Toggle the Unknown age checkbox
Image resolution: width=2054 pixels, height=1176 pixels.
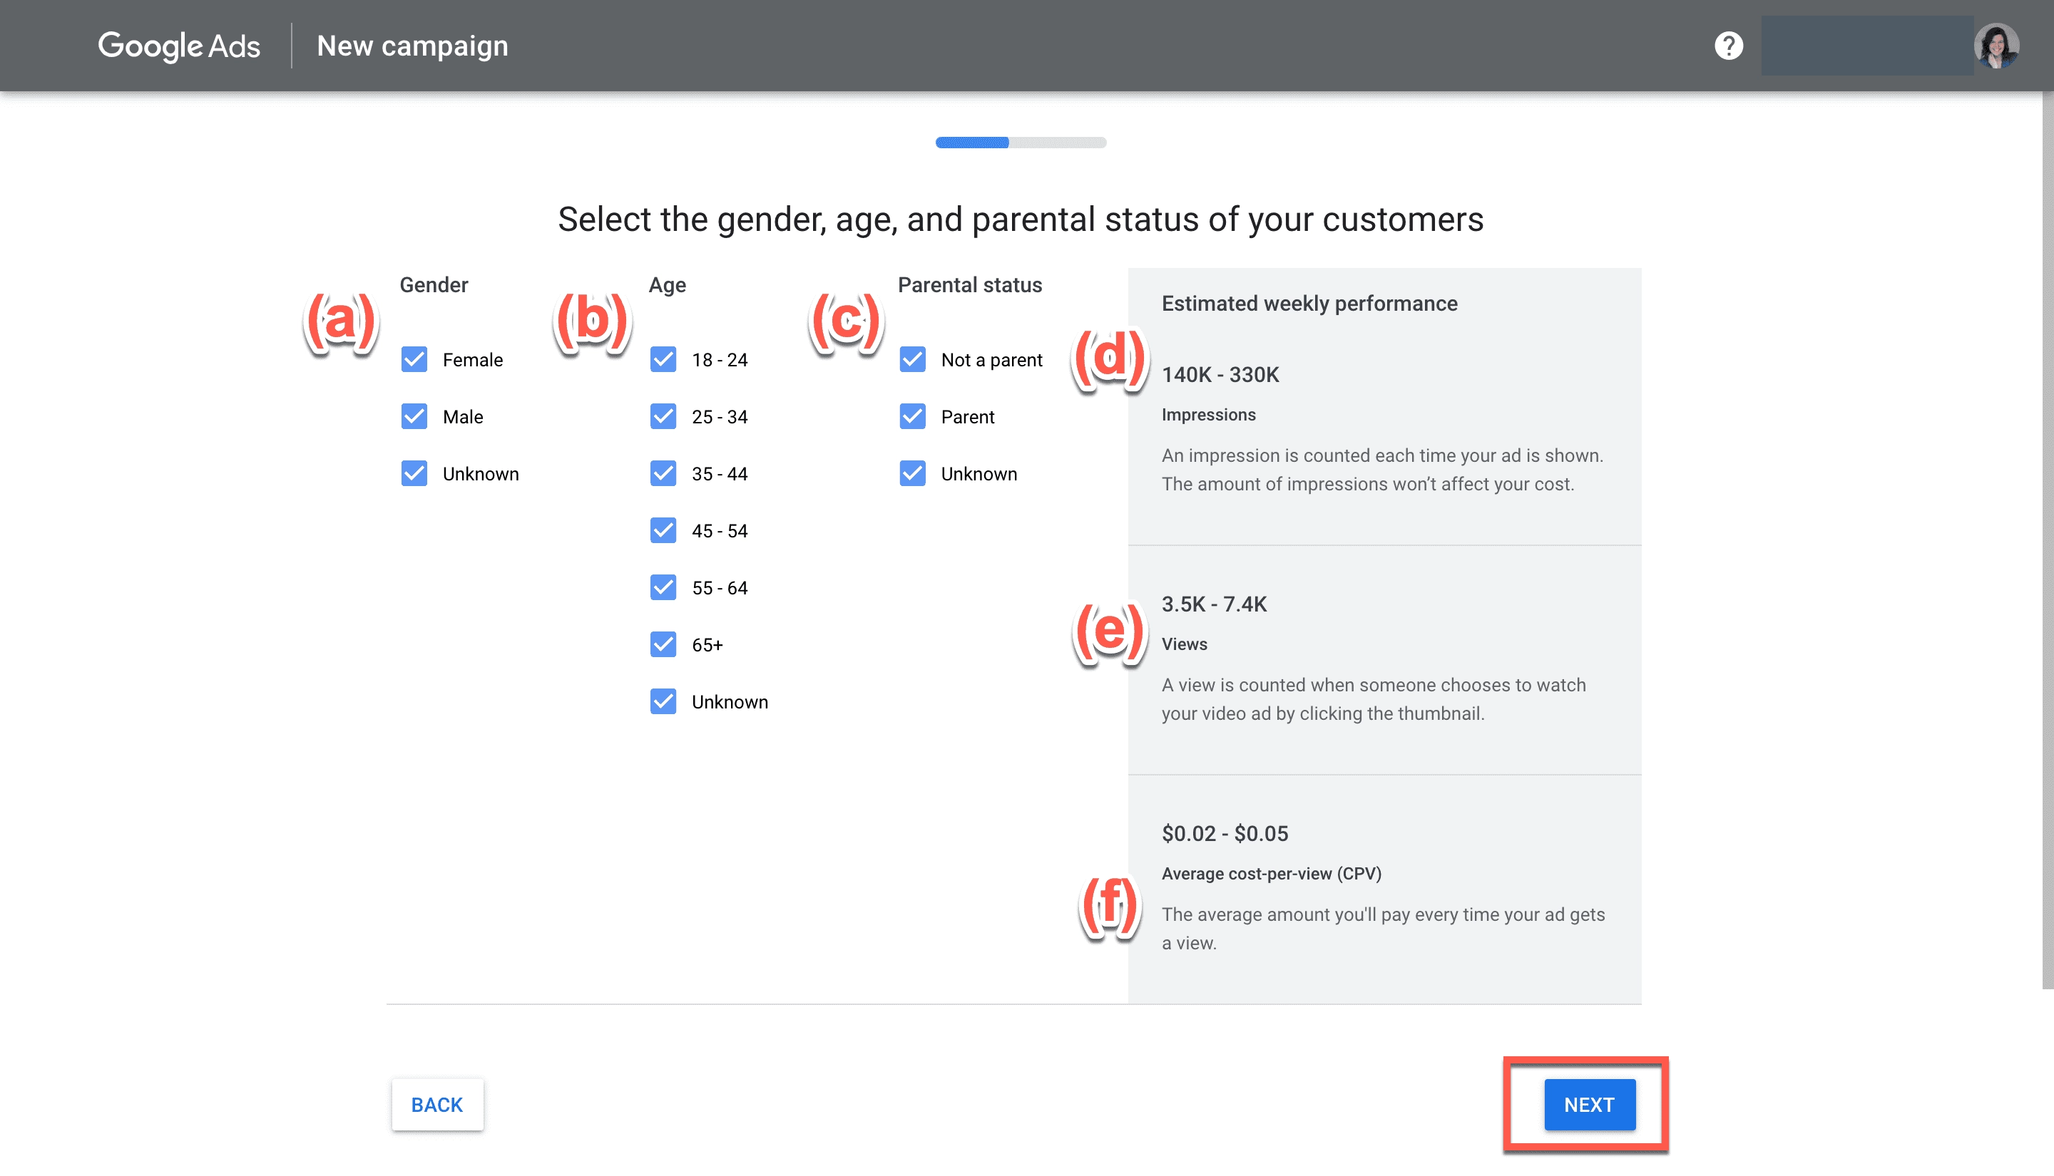[663, 701]
